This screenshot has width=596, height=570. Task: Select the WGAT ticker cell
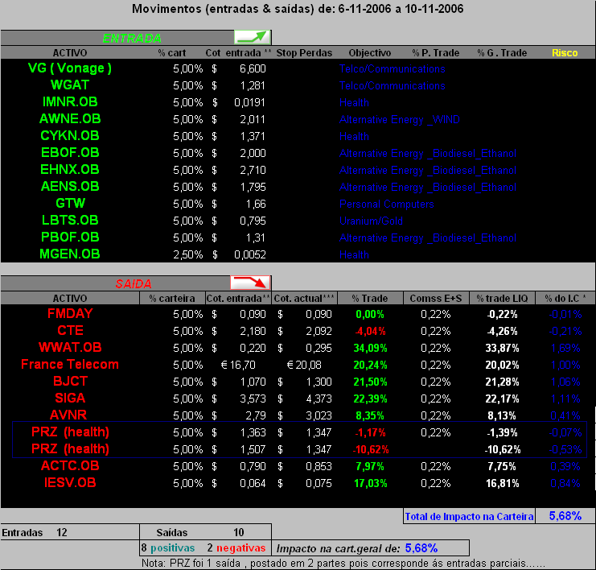[x=70, y=85]
